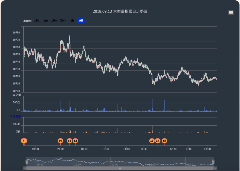
Task: Open the chart export hamburger menu
Action: point(231,12)
